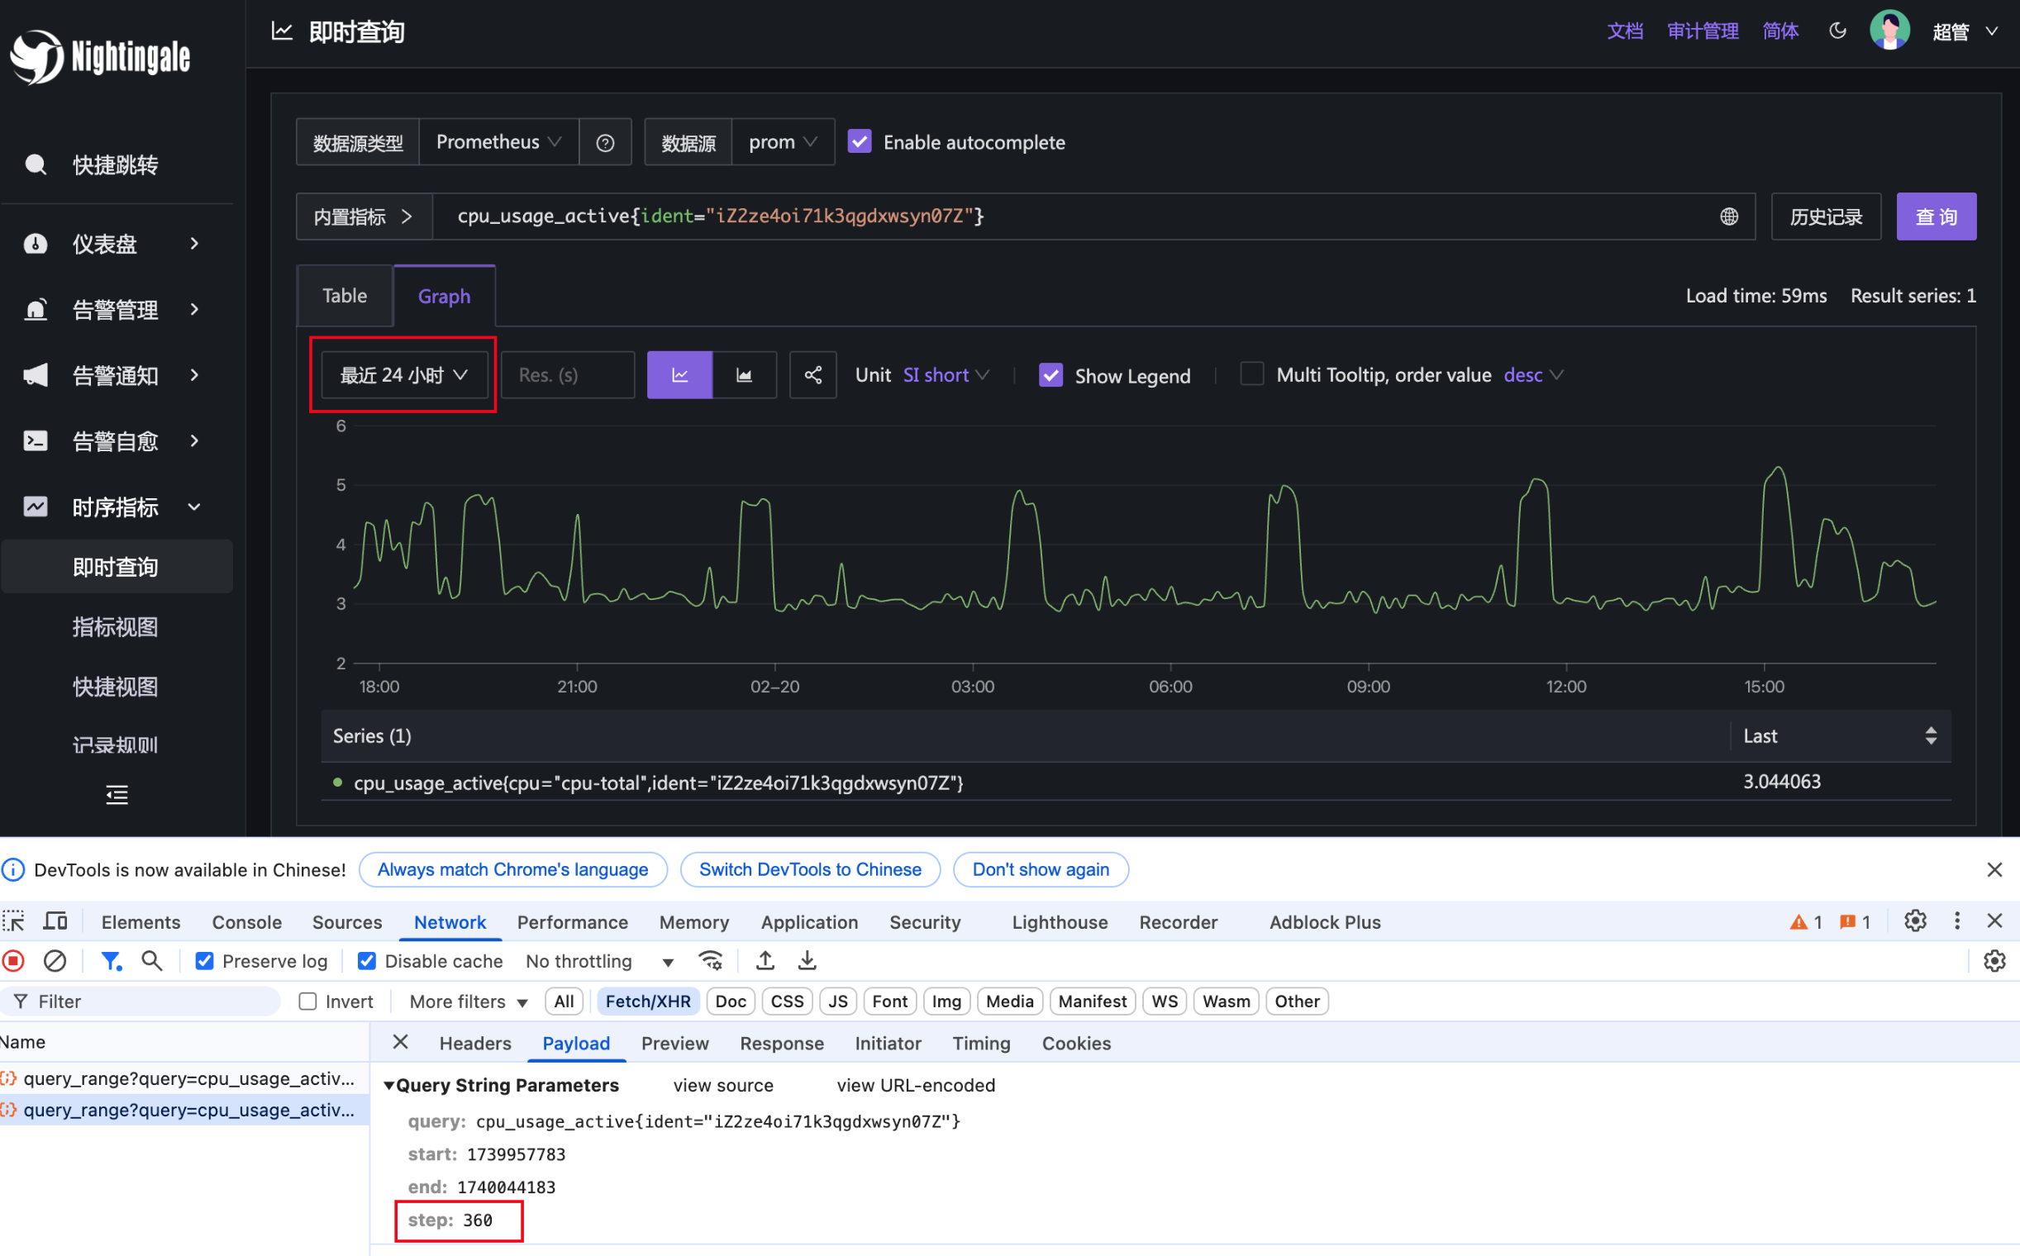Open DevTools settings gear icon

(1914, 921)
